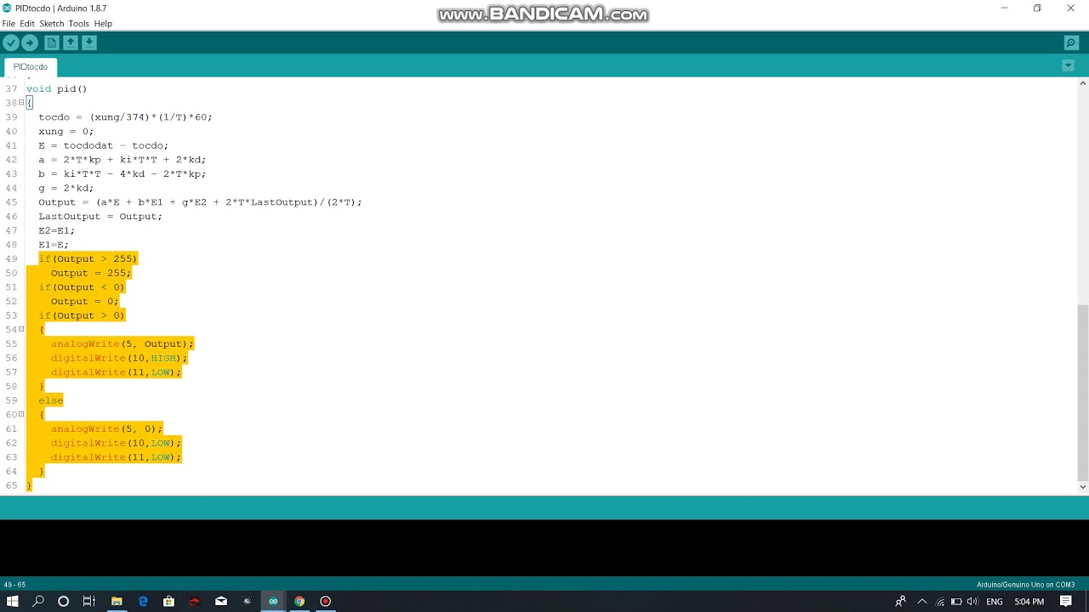Show hidden system tray icons chevron
This screenshot has width=1089, height=612.
point(922,601)
